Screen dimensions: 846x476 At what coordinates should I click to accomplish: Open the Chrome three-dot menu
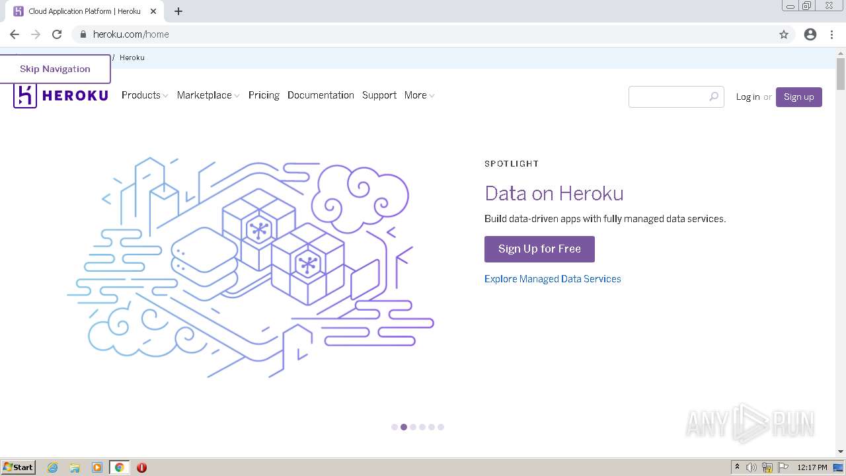coord(831,34)
